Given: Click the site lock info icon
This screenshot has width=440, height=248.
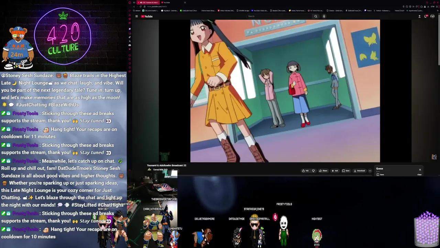Looking at the screenshot, I should pyautogui.click(x=144, y=7).
